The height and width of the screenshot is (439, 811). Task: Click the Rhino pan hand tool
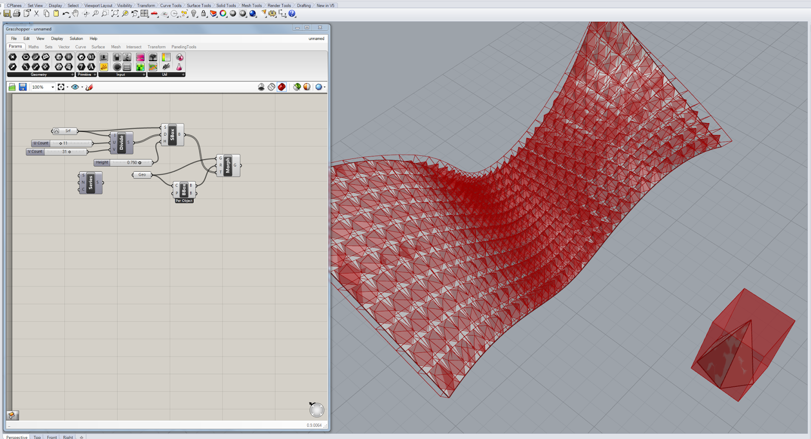pyautogui.click(x=76, y=14)
